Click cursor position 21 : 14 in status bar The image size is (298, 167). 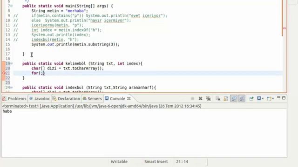(182, 162)
